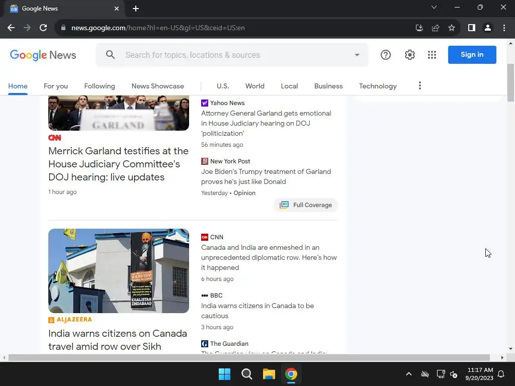Viewport: 515px width, 386px height.
Task: Open the Google News settings gear
Action: (409, 55)
